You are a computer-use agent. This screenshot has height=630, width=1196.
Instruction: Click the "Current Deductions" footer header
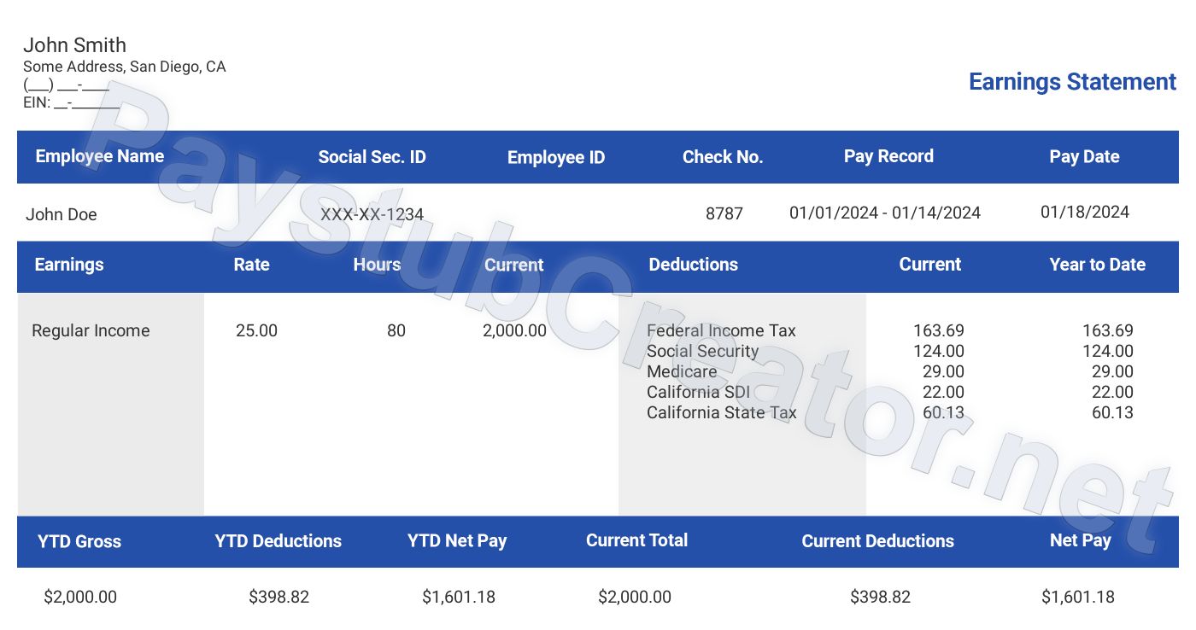point(877,541)
